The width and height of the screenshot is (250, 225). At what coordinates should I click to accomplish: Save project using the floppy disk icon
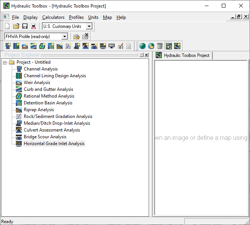[x=25, y=26]
